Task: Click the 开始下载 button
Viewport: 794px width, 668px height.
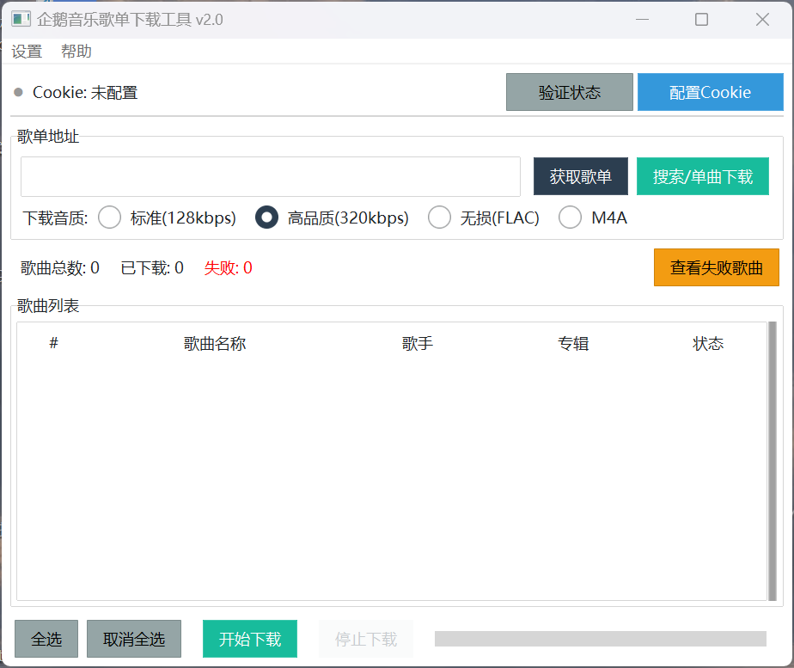Action: (250, 639)
